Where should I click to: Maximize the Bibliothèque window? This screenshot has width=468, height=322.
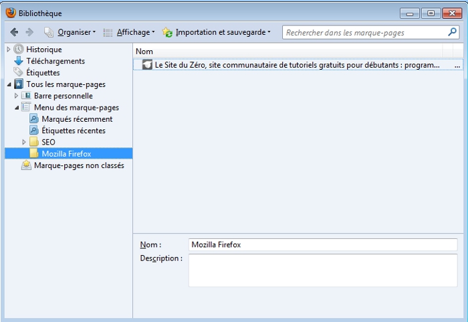pyautogui.click(x=431, y=13)
